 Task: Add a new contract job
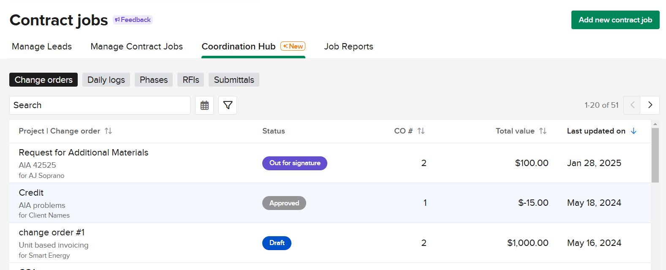[x=615, y=20]
